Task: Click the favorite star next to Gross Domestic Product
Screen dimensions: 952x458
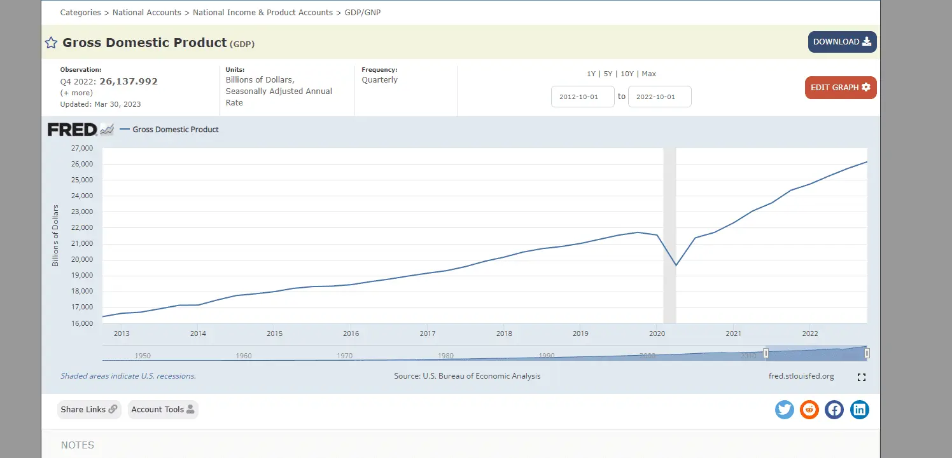Action: coord(51,43)
